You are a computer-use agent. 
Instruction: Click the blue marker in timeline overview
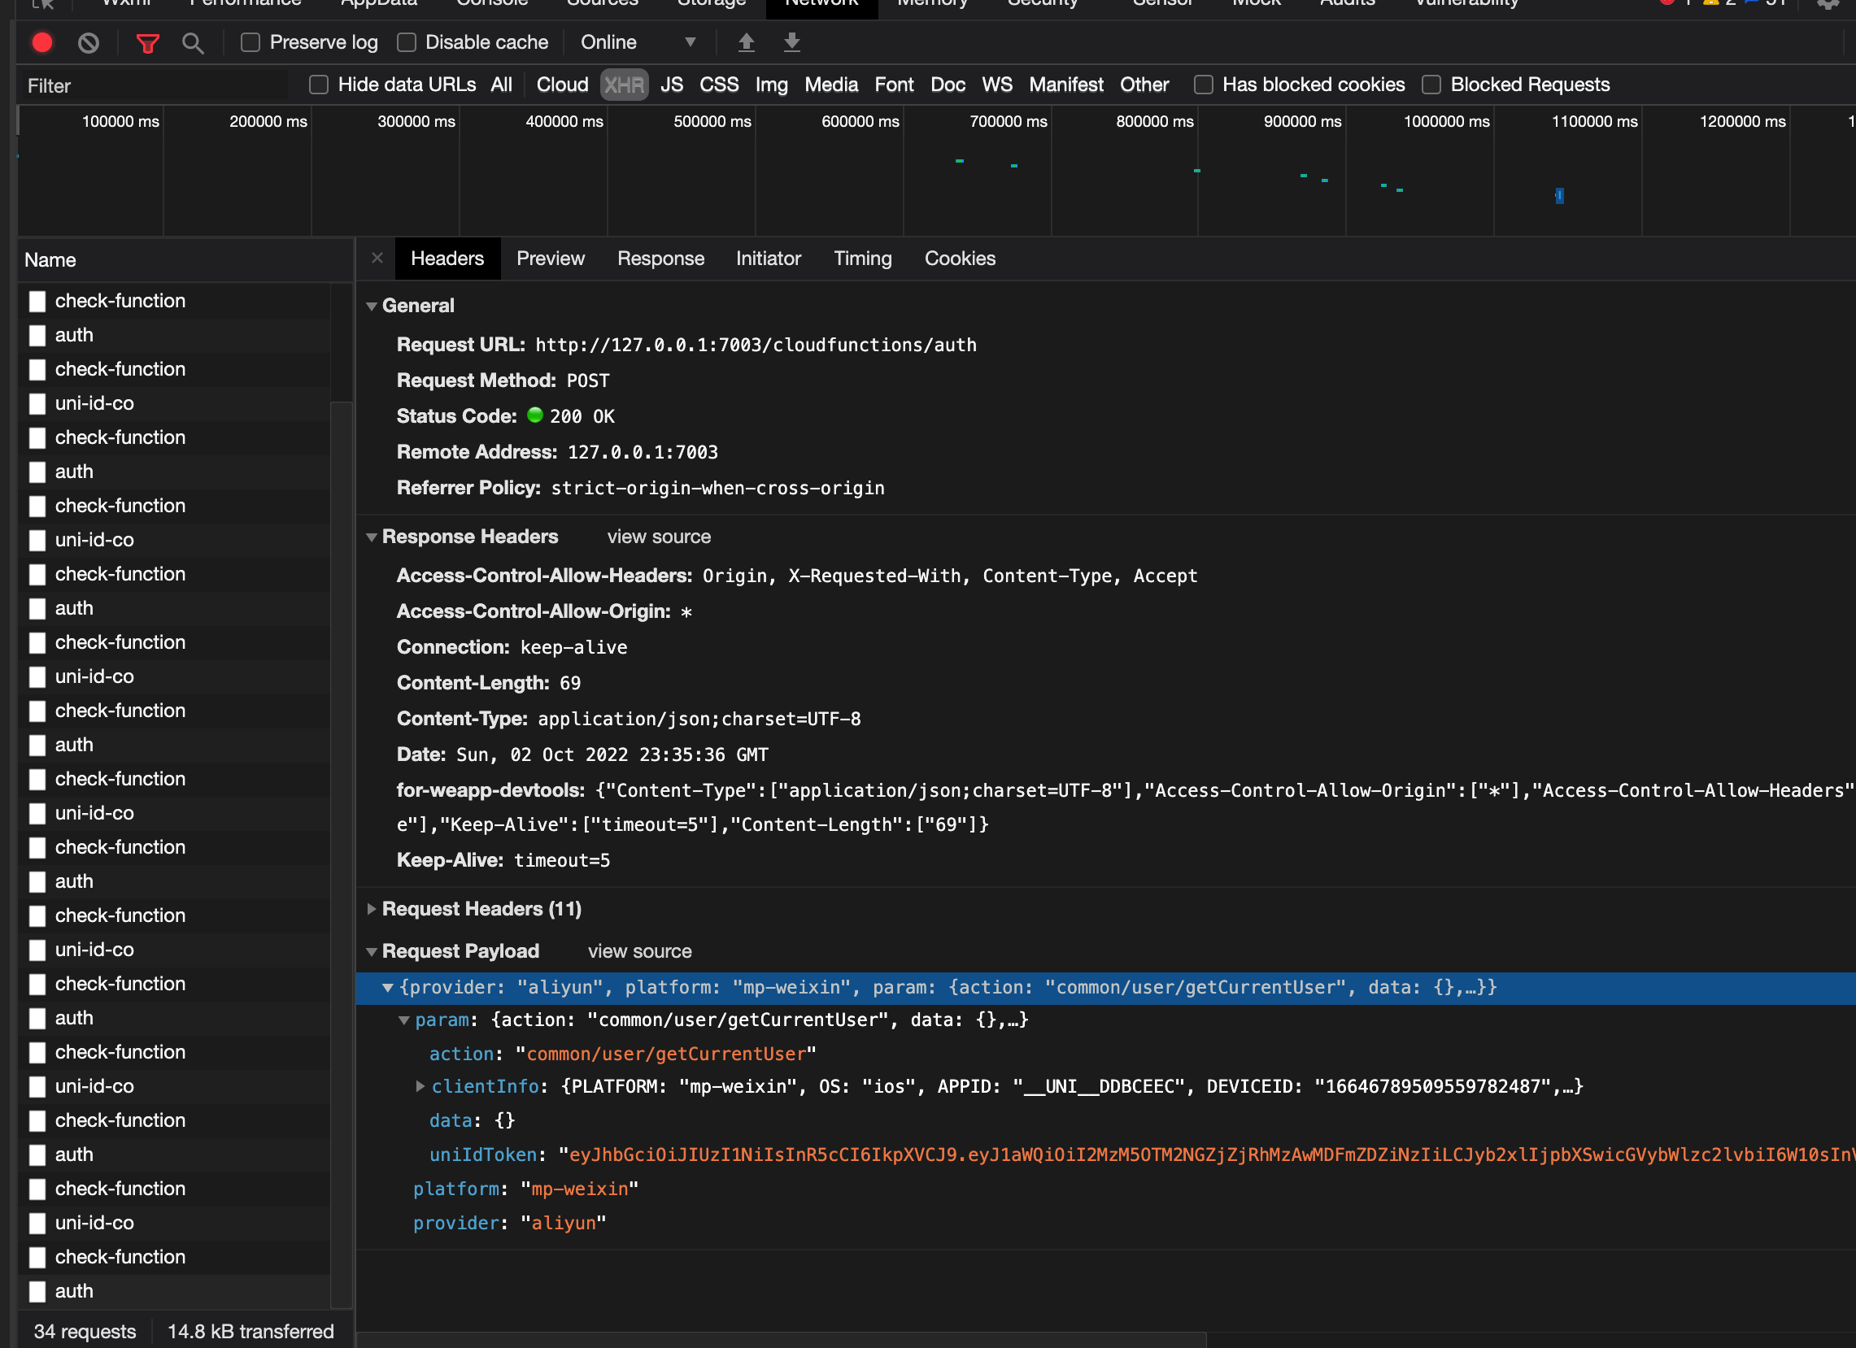pos(1559,195)
